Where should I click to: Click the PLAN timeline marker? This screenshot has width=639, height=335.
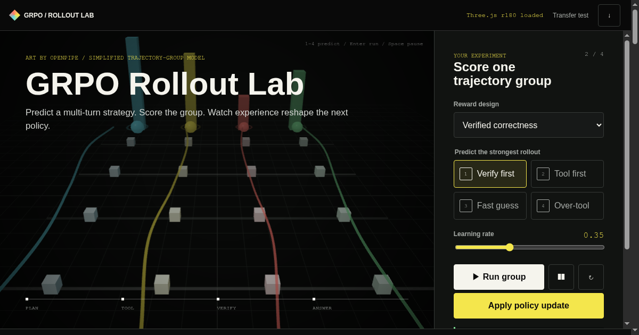tap(27, 299)
